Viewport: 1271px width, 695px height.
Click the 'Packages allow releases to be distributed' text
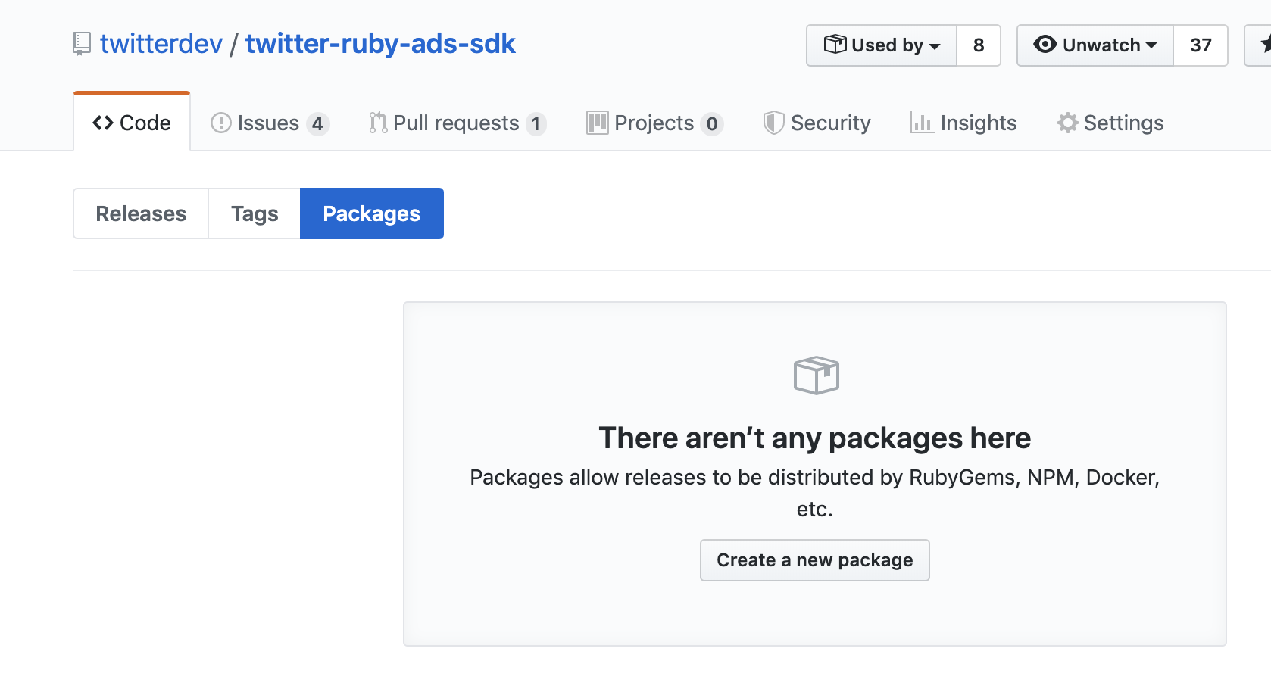tap(815, 493)
